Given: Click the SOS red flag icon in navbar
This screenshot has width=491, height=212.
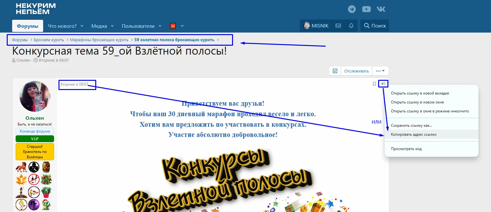Looking at the screenshot, I should 173,26.
